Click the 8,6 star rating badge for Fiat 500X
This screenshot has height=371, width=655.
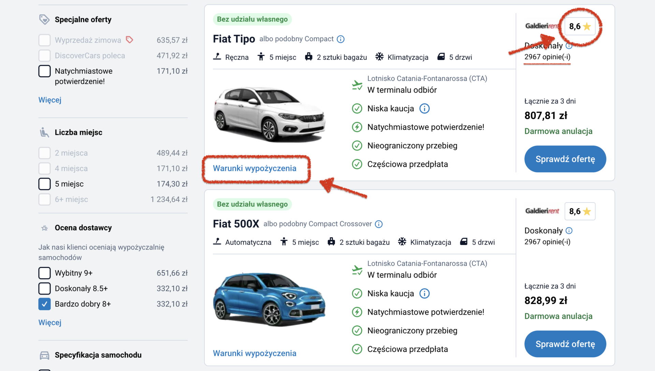click(x=580, y=211)
